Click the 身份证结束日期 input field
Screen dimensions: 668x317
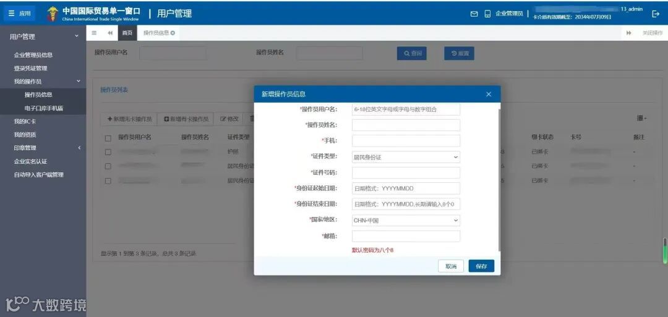pyautogui.click(x=406, y=205)
